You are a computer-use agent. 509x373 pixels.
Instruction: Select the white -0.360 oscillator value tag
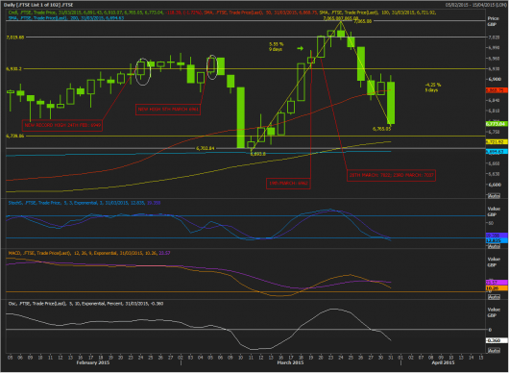[497, 340]
